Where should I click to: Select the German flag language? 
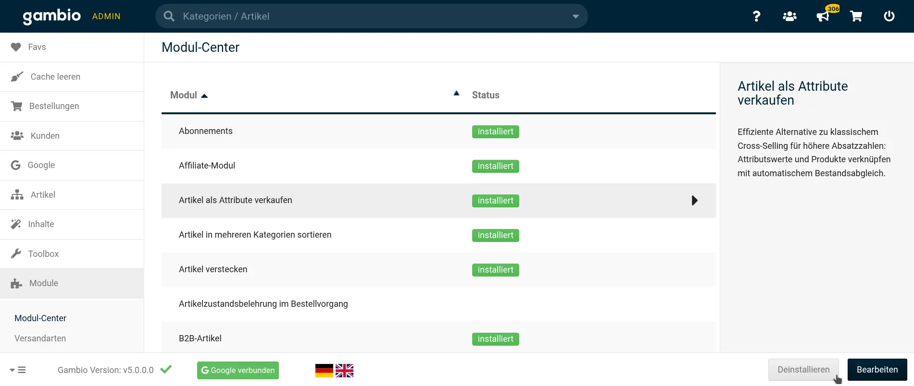[x=324, y=370]
